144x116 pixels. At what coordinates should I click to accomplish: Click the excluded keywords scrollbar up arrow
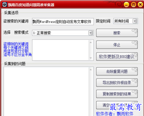point(91,42)
